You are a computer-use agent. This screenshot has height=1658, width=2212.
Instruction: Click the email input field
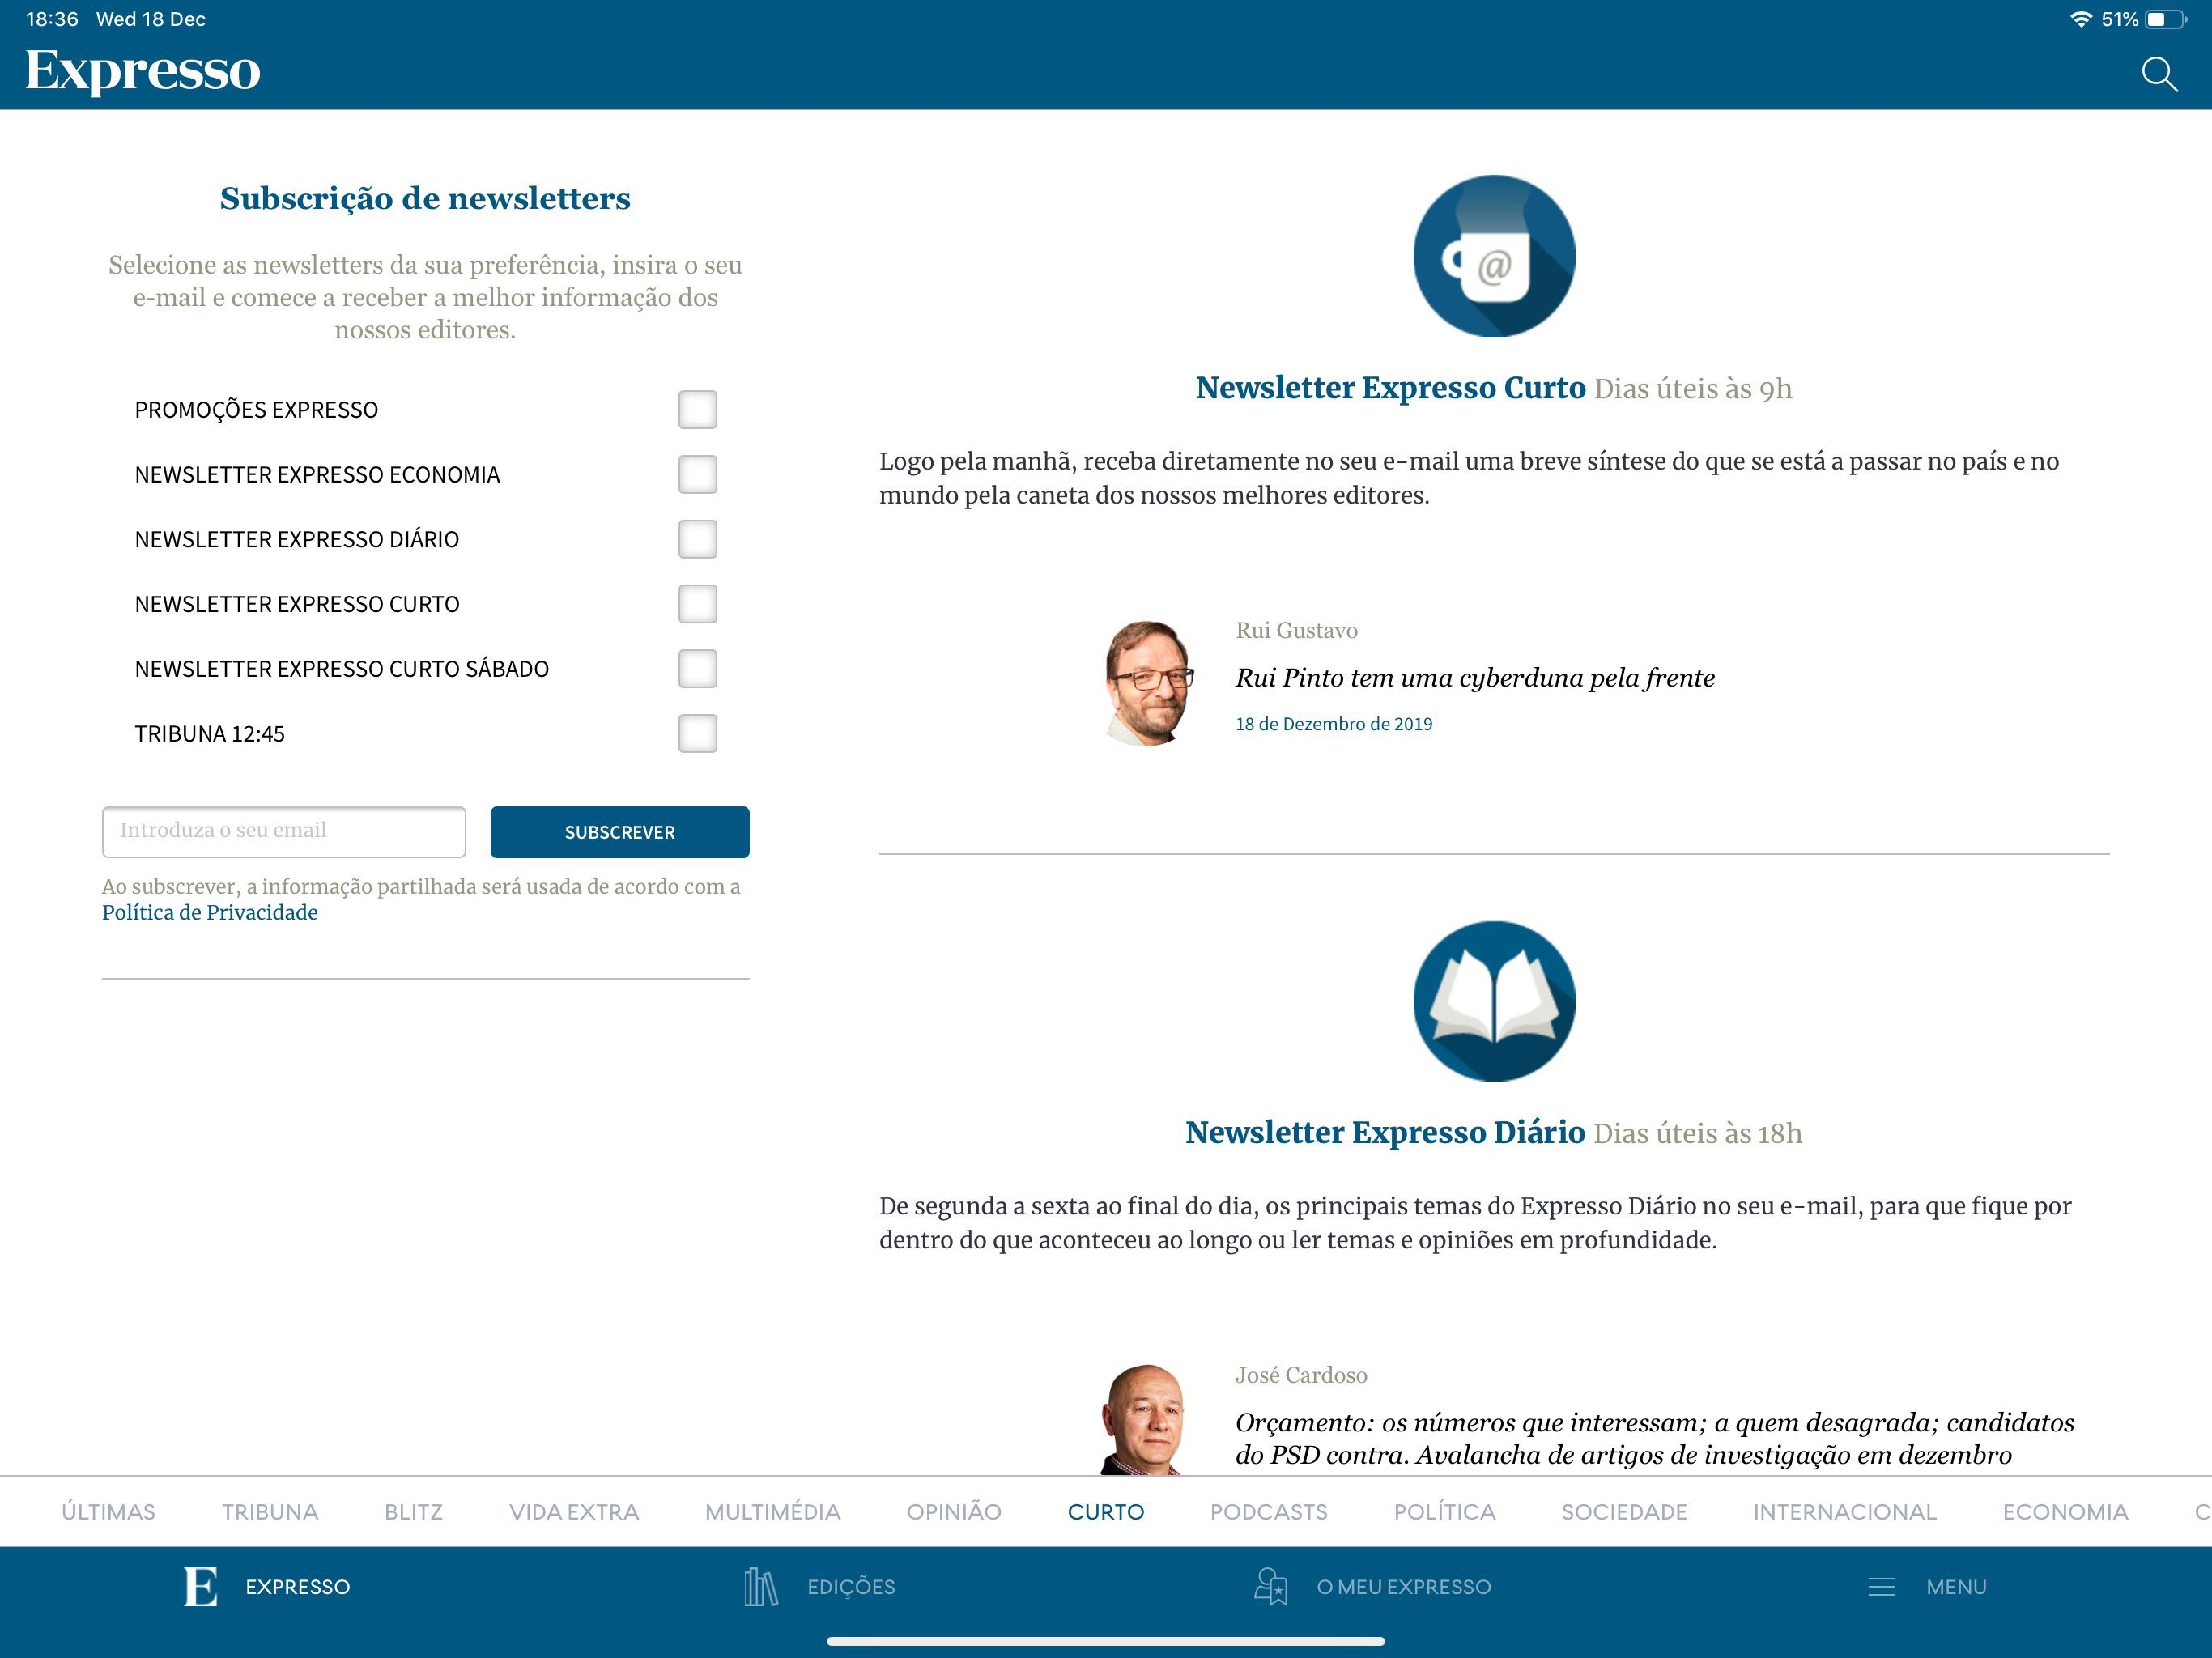coord(284,831)
